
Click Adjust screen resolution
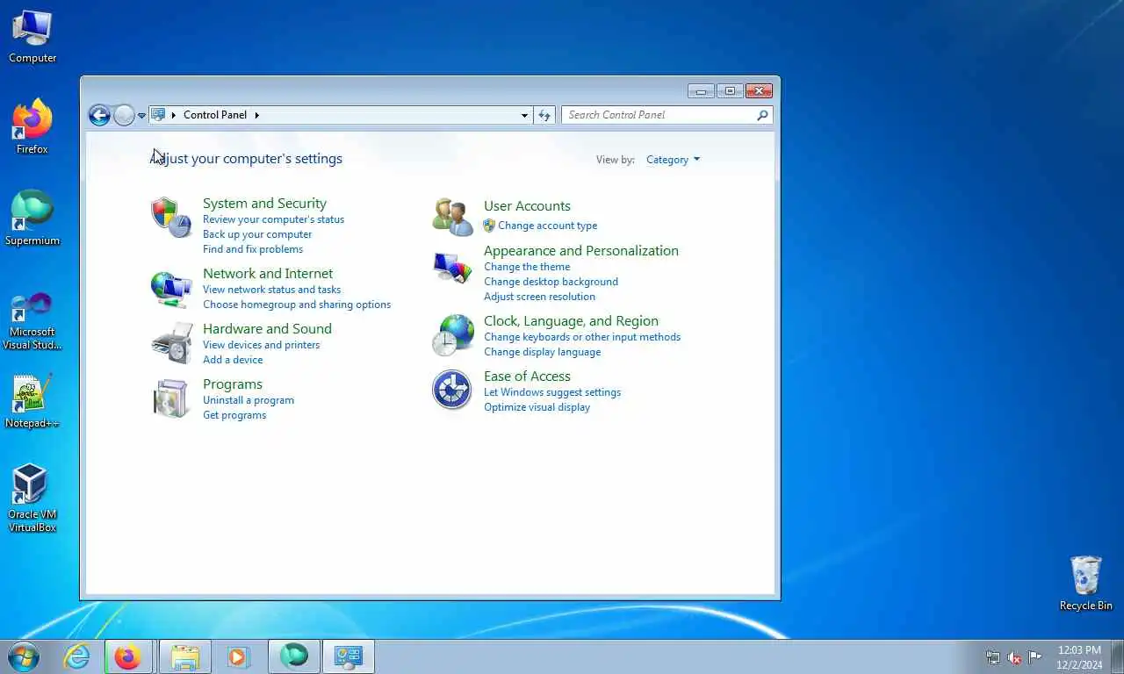pyautogui.click(x=539, y=297)
